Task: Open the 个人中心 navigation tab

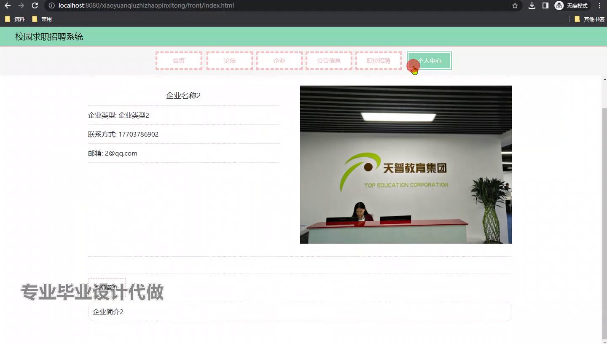Action: (430, 61)
